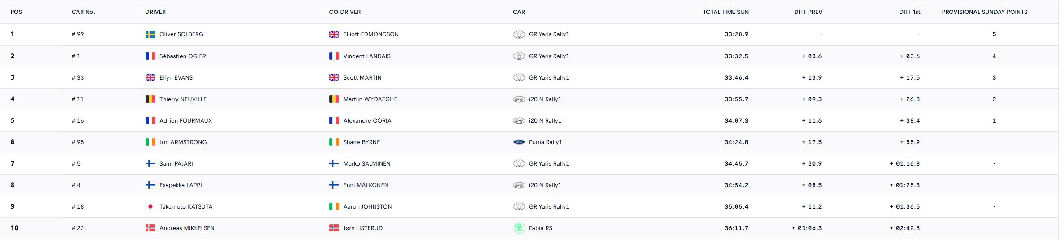
Task: Click the UK flag beside Elliott Edmondson
Action: click(334, 34)
